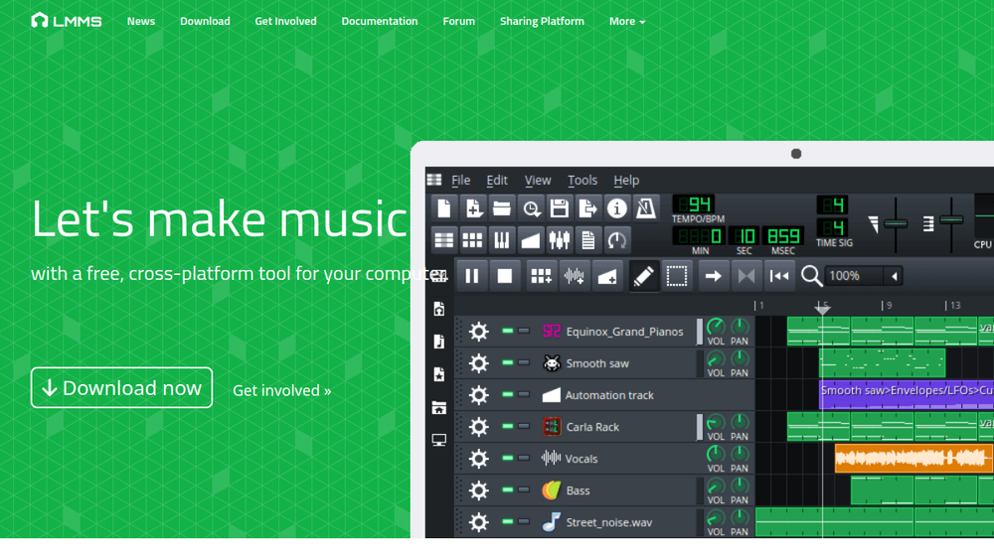Open the Bass track gear menu
The image size is (994, 559).
pyautogui.click(x=479, y=490)
